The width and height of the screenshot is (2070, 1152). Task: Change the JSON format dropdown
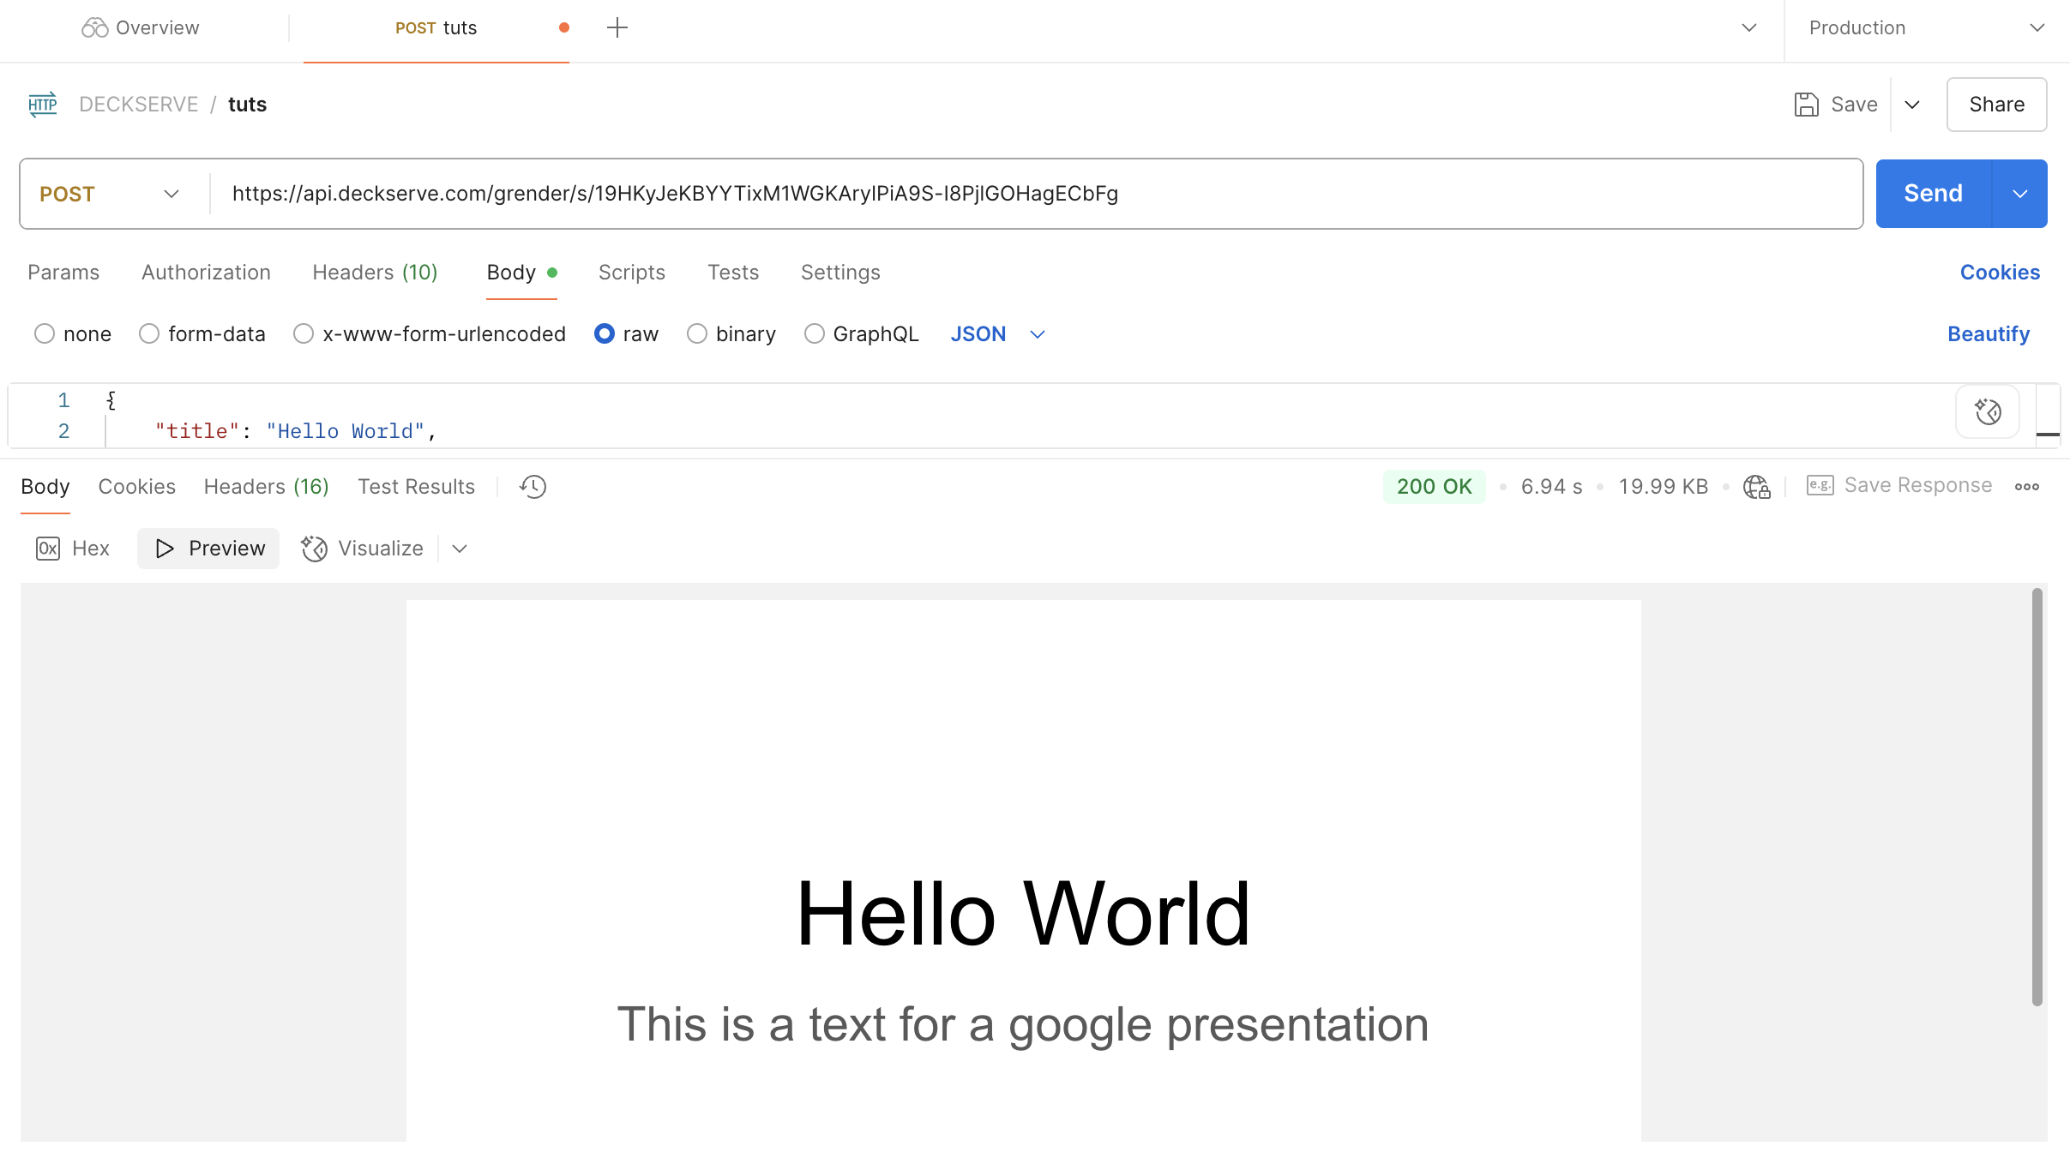[998, 334]
